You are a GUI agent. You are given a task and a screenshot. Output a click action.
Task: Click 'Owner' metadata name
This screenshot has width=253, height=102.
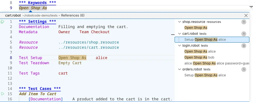64,32
